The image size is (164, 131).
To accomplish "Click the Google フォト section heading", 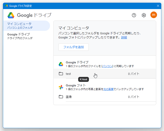I will pos(76,85).
